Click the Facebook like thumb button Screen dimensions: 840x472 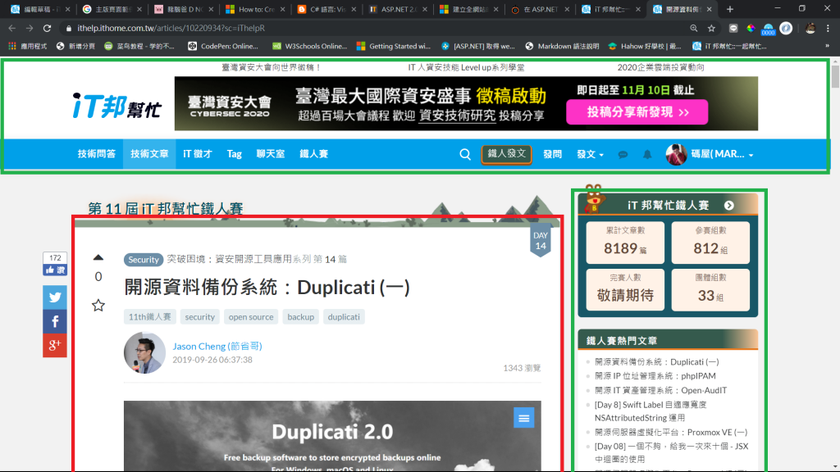tap(55, 270)
